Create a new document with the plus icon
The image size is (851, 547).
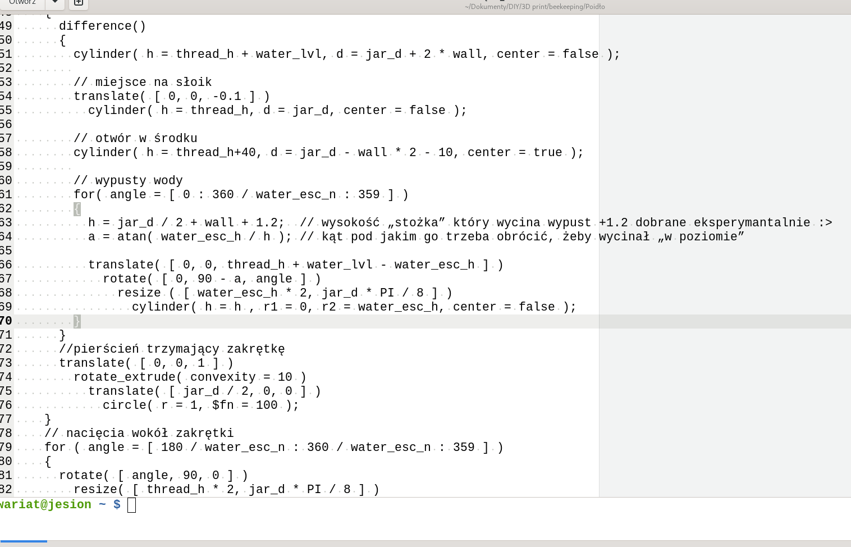coord(79,3)
